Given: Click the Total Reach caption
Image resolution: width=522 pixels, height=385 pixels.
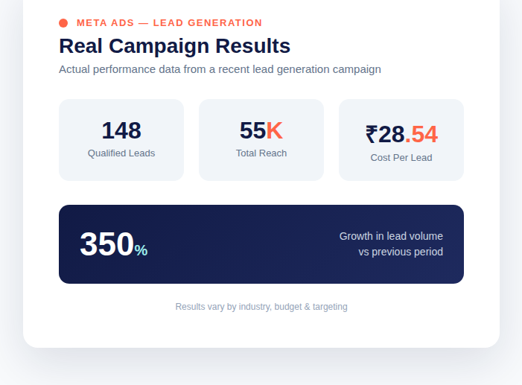Looking at the screenshot, I should coord(261,153).
